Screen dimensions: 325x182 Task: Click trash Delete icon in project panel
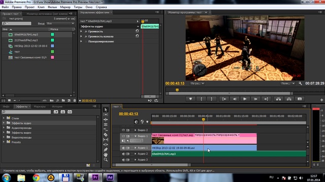coord(75,101)
